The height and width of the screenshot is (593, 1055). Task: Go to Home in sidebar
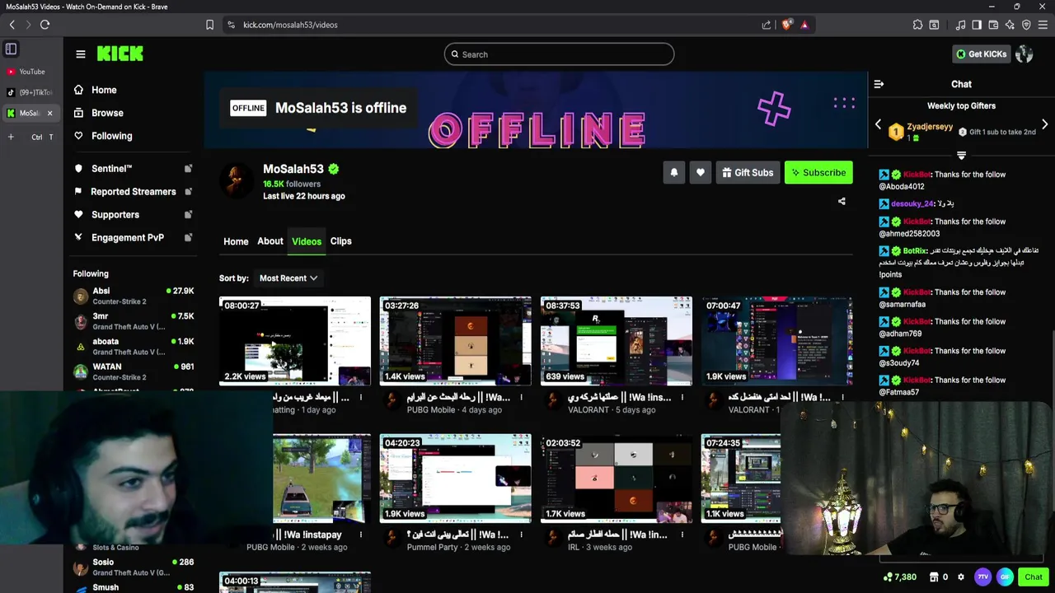[96, 90]
